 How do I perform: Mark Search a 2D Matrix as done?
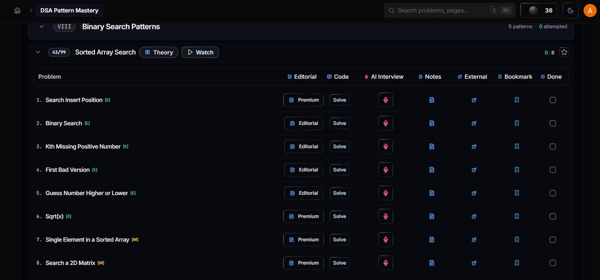pyautogui.click(x=552, y=262)
